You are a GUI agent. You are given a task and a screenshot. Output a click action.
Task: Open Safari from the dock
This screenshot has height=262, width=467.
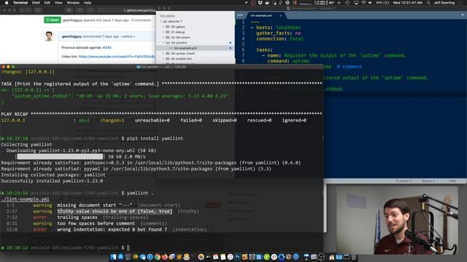pyautogui.click(x=150, y=257)
